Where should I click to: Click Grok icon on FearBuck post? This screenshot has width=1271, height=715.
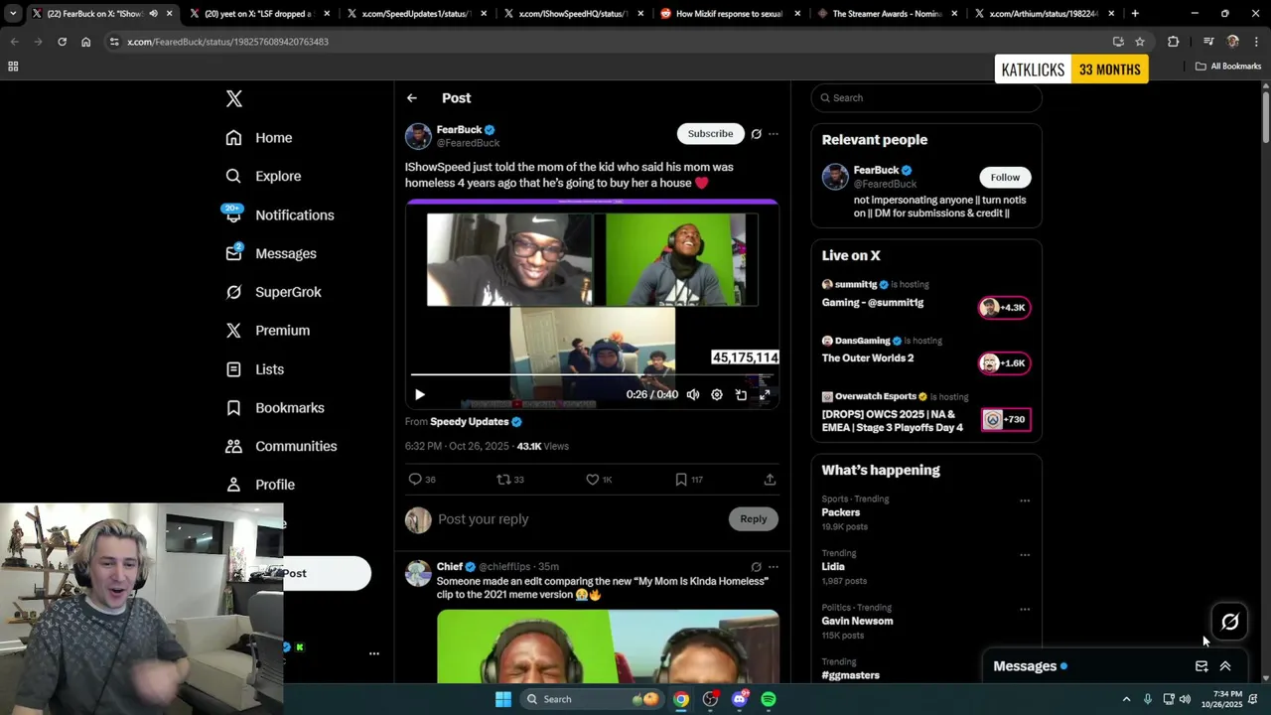click(756, 134)
